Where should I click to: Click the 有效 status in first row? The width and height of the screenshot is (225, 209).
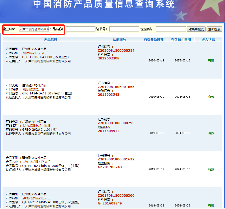click(211, 61)
